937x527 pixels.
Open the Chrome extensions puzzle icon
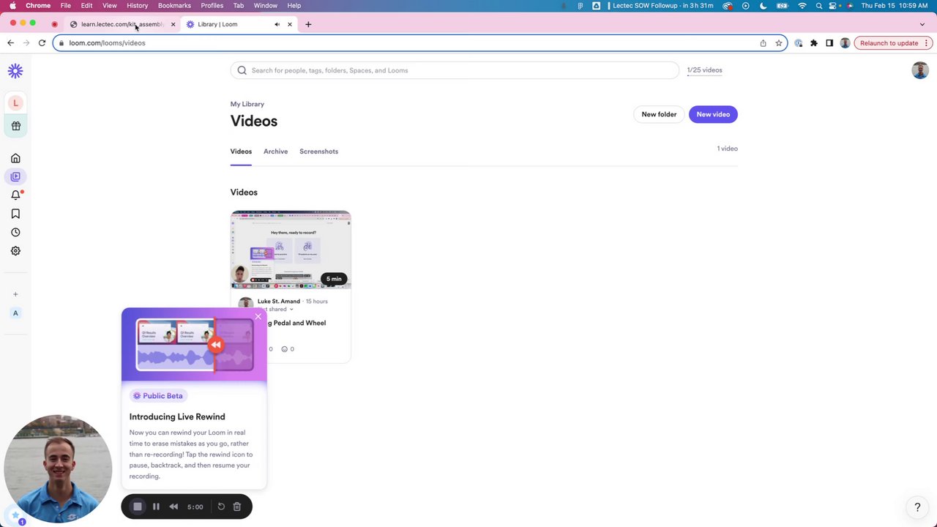(813, 43)
